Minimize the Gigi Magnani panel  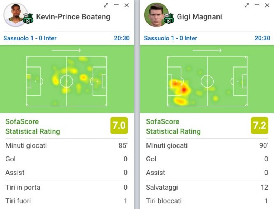[257, 5]
